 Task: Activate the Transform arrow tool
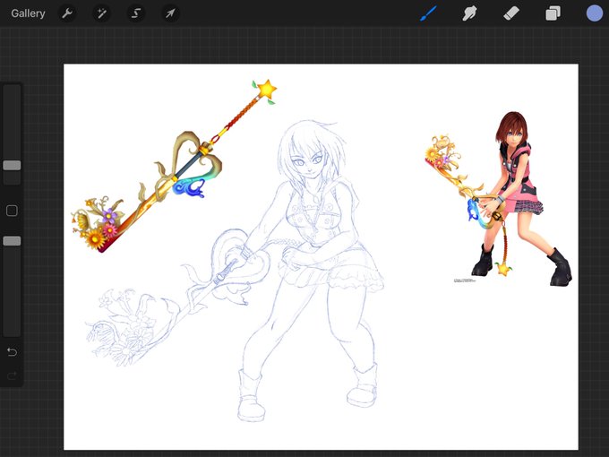(x=170, y=13)
